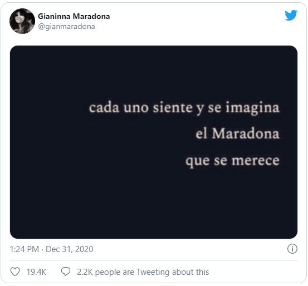The width and height of the screenshot is (308, 286).
Task: Click the 'el Maradona' line in the image
Action: pyautogui.click(x=237, y=134)
